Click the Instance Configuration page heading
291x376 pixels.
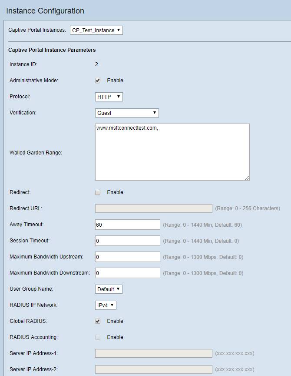[x=45, y=11]
